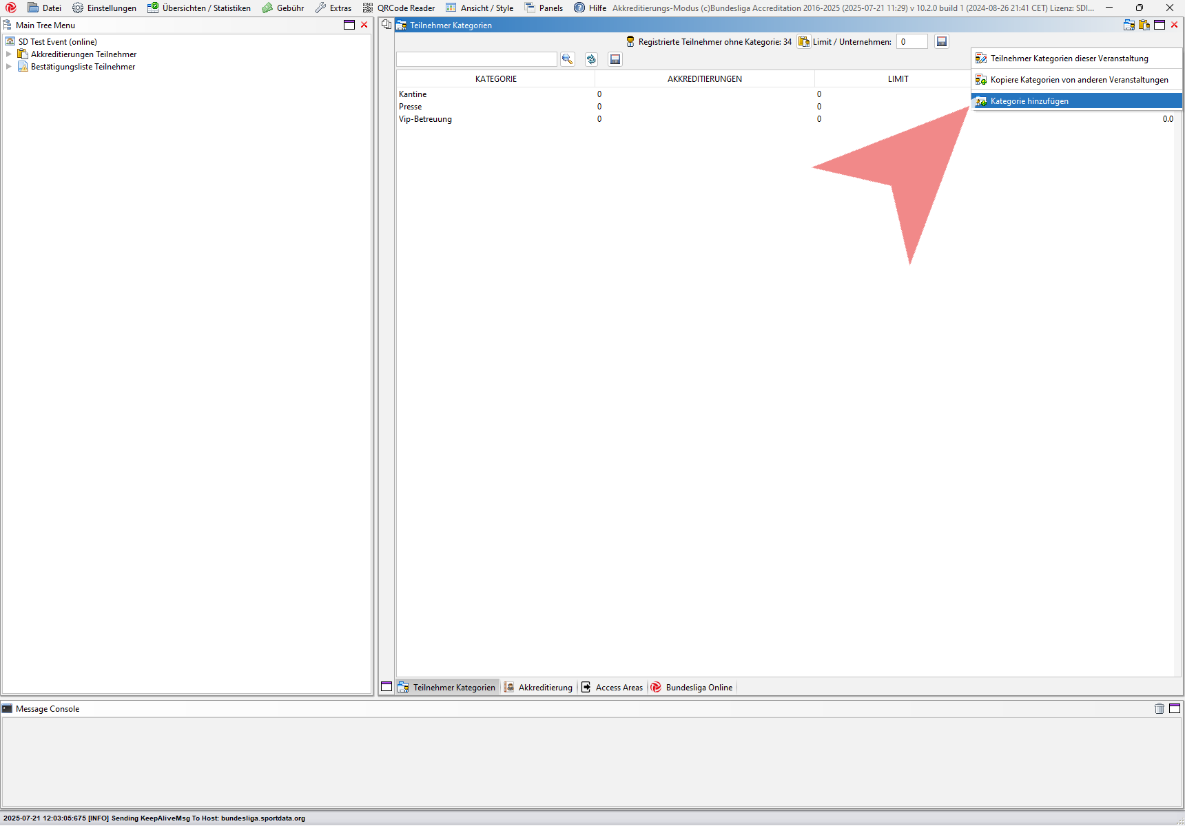Close the Main Tree Menu panel
This screenshot has height=826, width=1185.
point(364,25)
